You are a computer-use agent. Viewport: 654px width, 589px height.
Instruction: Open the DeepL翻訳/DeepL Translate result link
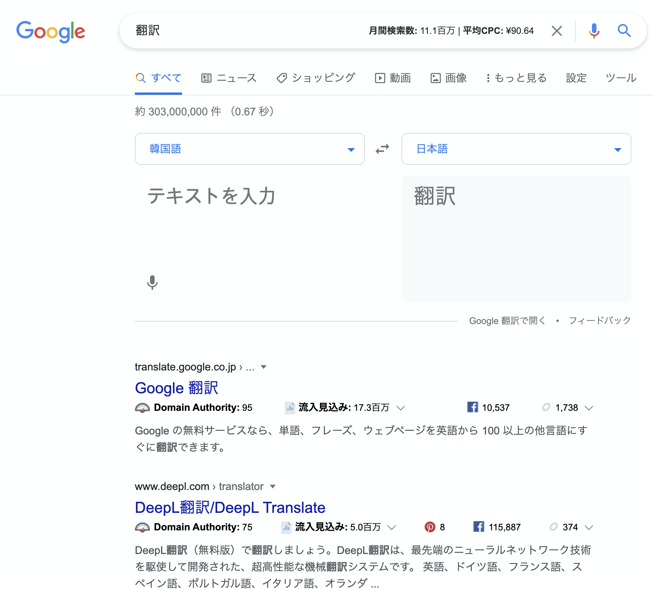(230, 508)
